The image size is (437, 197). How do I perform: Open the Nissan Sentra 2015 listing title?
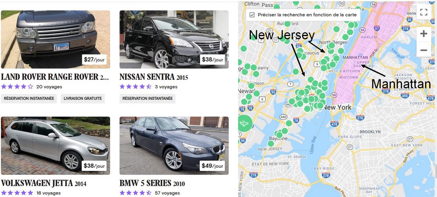coord(154,77)
